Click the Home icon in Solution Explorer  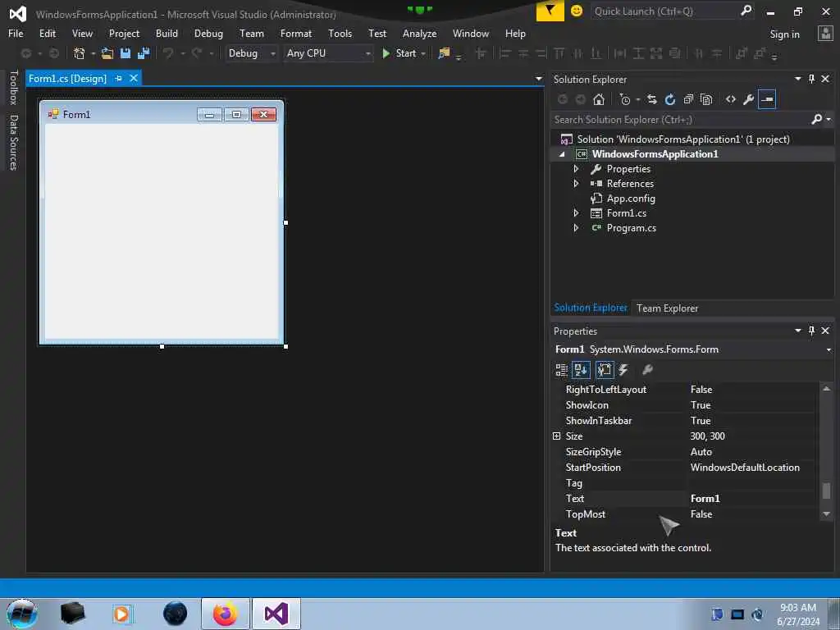pos(598,99)
